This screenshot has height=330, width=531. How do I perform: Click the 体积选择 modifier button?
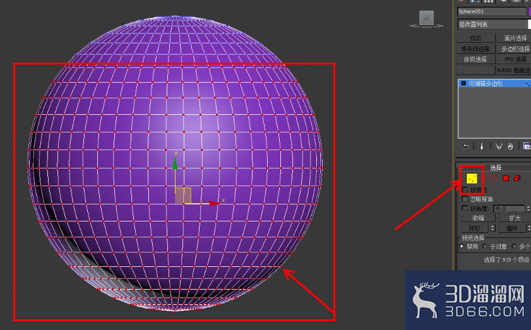coord(475,59)
